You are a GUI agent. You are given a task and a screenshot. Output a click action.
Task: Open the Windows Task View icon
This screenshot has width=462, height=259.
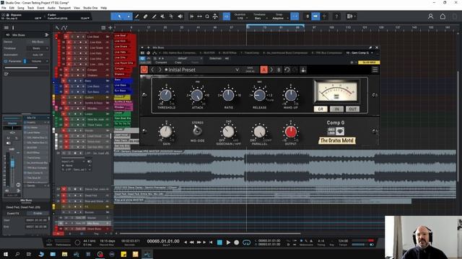[x=29, y=254]
